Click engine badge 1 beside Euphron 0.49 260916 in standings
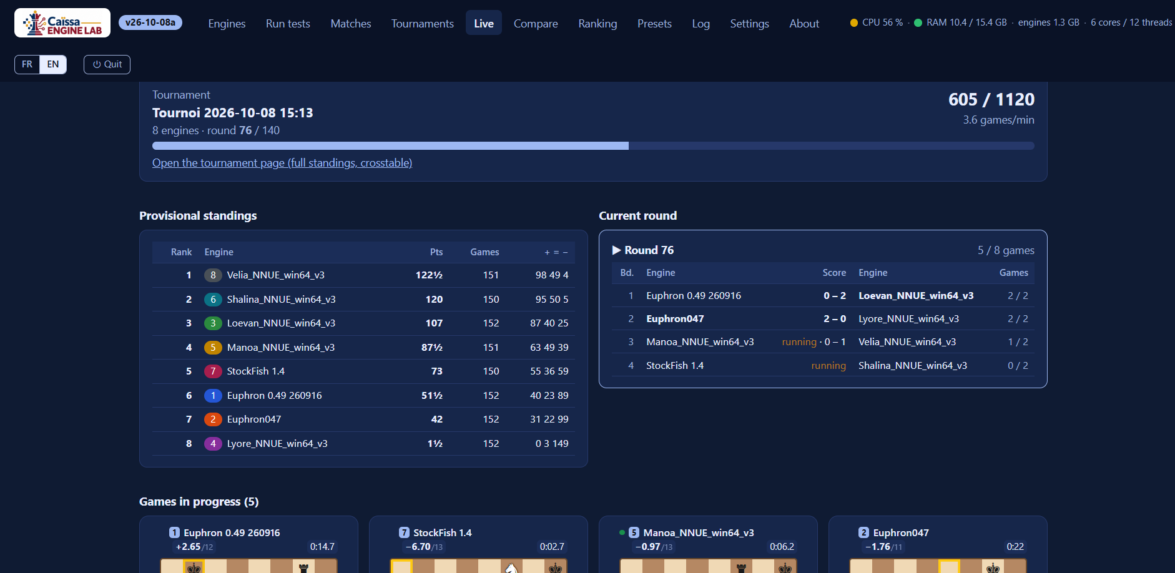Image resolution: width=1175 pixels, height=573 pixels. 213,396
